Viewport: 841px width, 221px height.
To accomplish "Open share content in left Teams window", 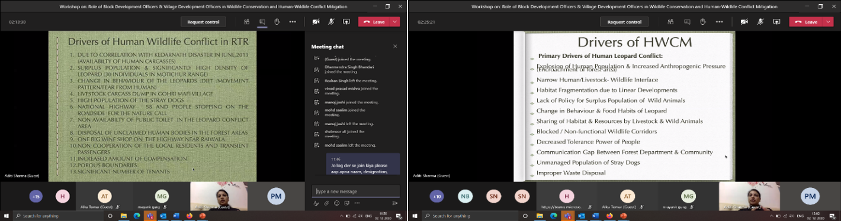I will 346,22.
